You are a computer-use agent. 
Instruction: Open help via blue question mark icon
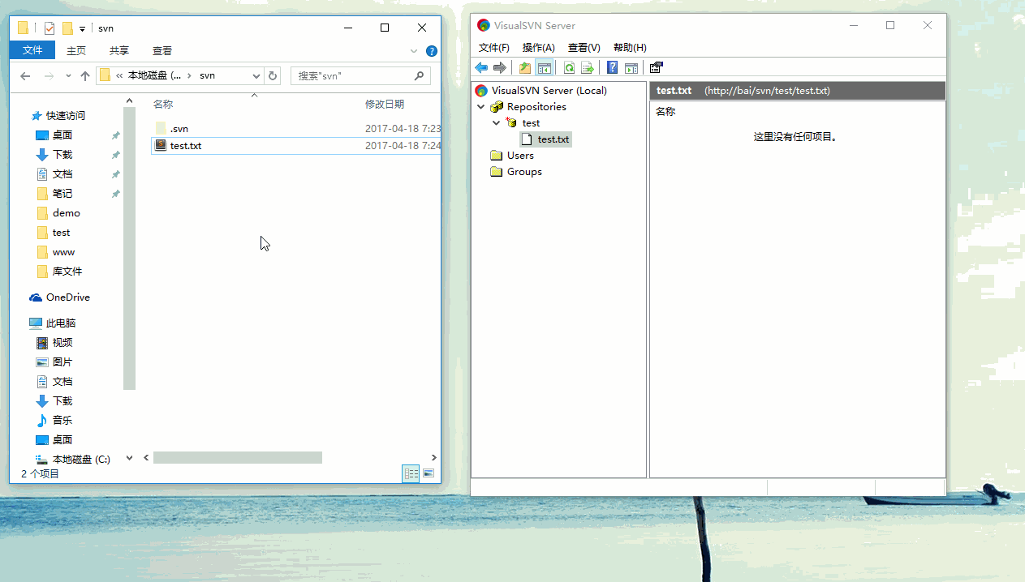(x=613, y=68)
